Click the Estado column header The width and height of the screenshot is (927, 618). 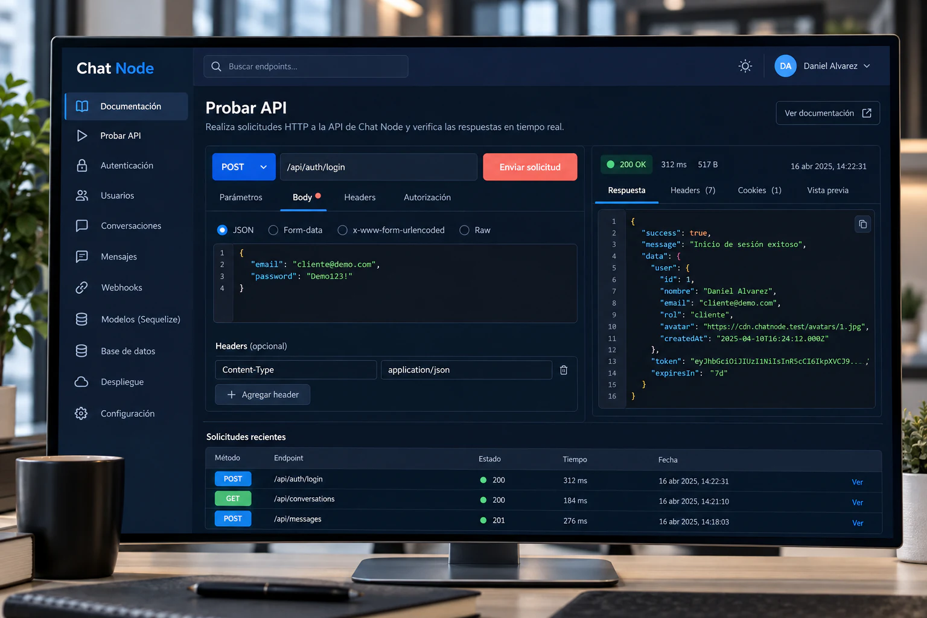(x=489, y=459)
